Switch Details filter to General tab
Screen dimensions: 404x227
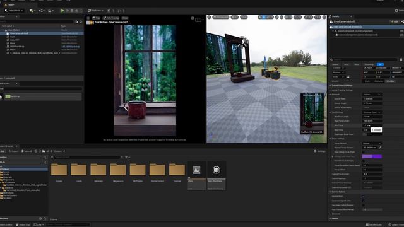(335, 64)
